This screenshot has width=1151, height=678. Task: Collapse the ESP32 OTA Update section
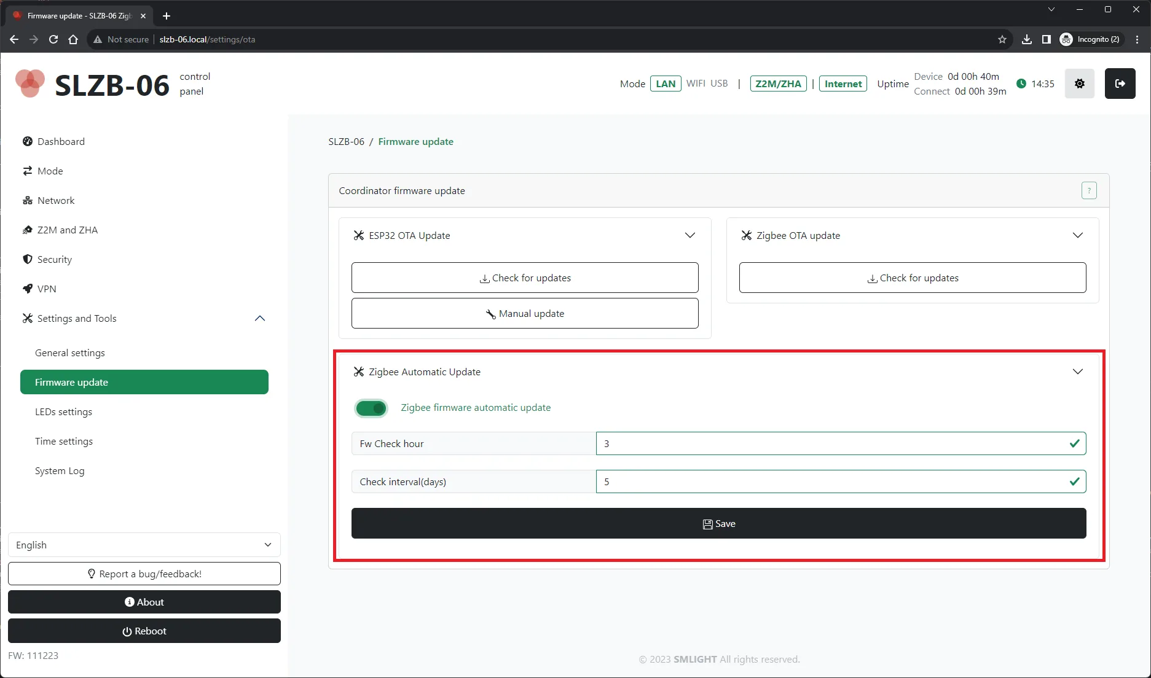(x=689, y=236)
